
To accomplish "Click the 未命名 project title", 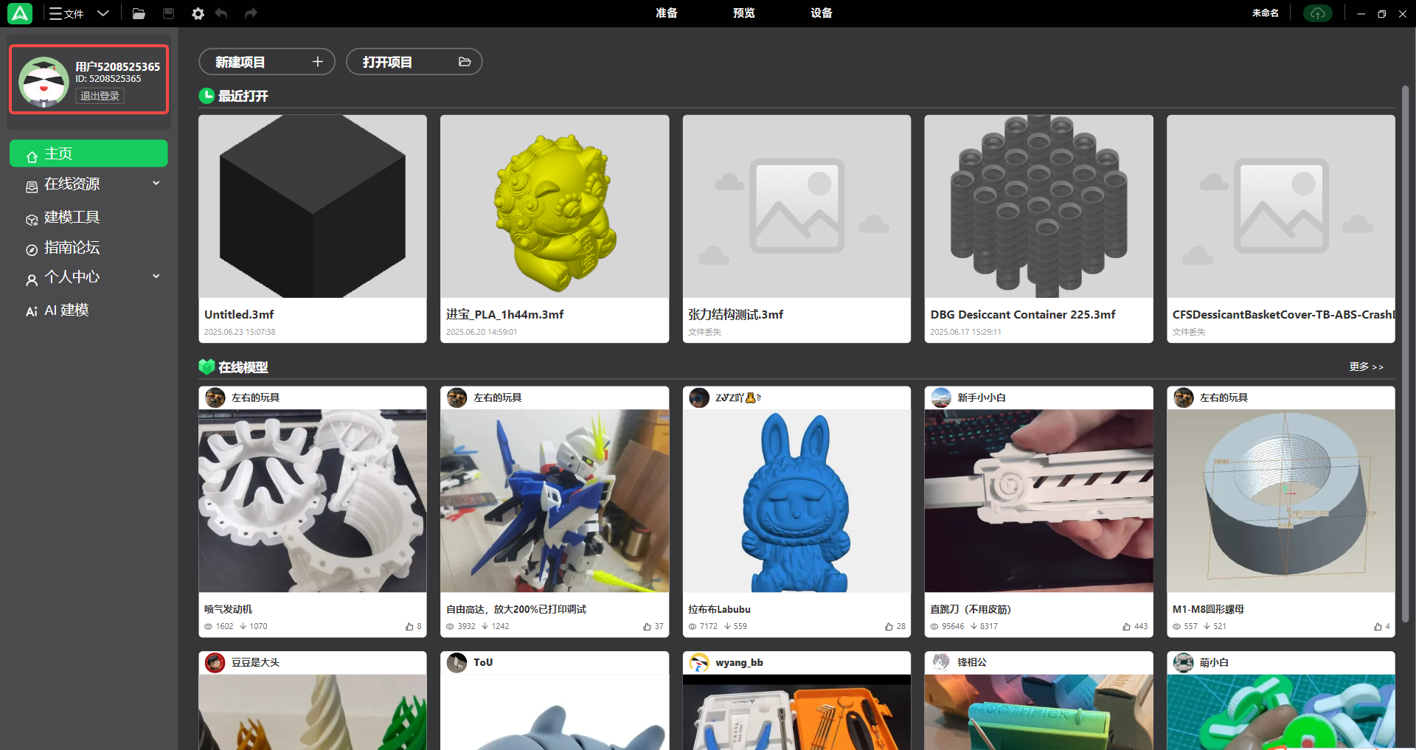I will click(x=1266, y=13).
